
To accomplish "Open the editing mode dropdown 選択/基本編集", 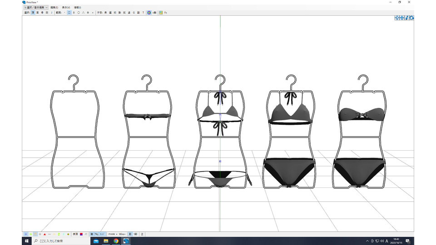I will 36,8.
